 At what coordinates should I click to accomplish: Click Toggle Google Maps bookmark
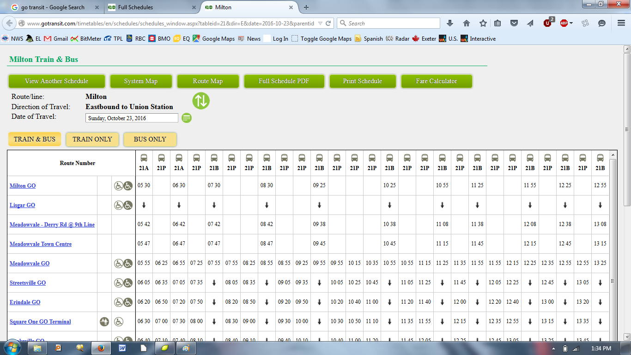[x=322, y=39]
